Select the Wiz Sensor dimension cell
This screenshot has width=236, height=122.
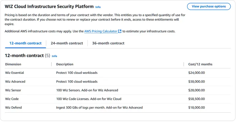[x=13, y=90]
